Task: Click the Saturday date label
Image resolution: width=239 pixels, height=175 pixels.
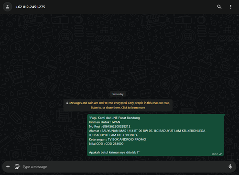Action: 118,94
